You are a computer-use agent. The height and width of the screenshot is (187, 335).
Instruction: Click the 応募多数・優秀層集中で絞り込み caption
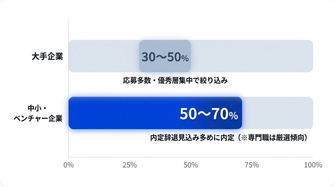(x=175, y=80)
